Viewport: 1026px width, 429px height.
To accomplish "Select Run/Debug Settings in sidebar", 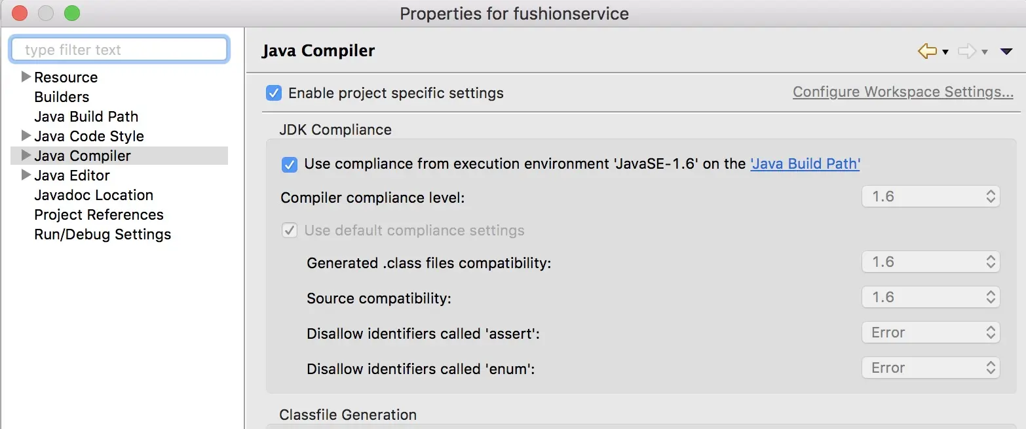I will (x=103, y=234).
